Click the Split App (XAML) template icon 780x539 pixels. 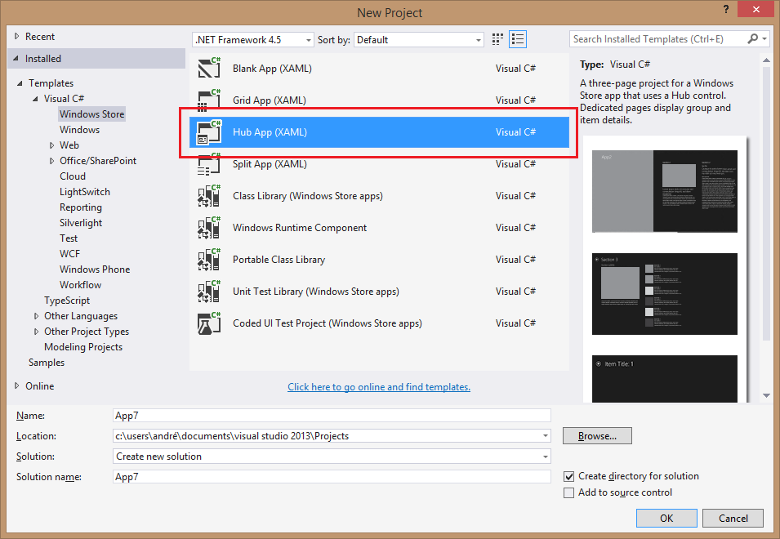point(209,164)
